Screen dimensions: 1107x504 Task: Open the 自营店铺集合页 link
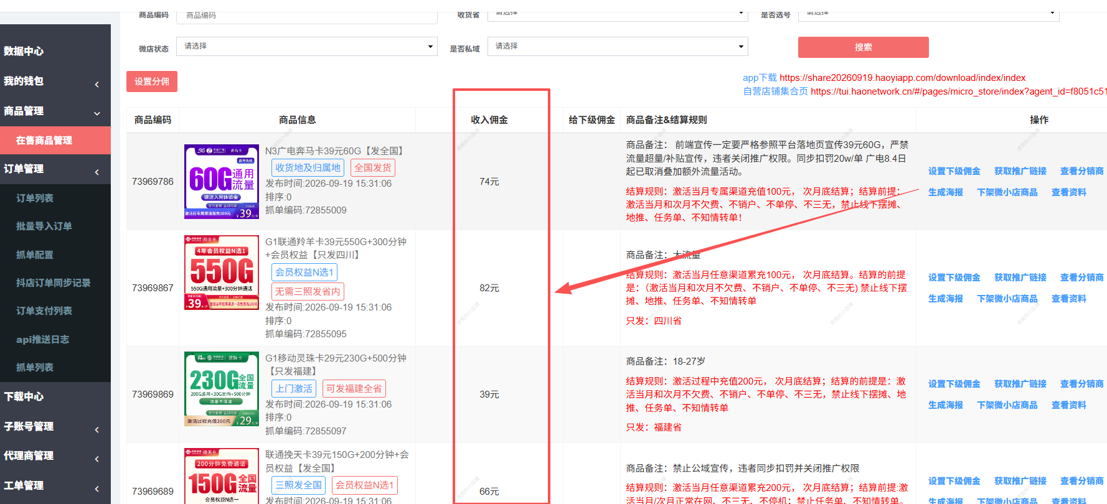[x=959, y=91]
